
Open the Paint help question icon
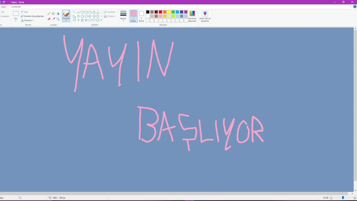click(x=355, y=7)
